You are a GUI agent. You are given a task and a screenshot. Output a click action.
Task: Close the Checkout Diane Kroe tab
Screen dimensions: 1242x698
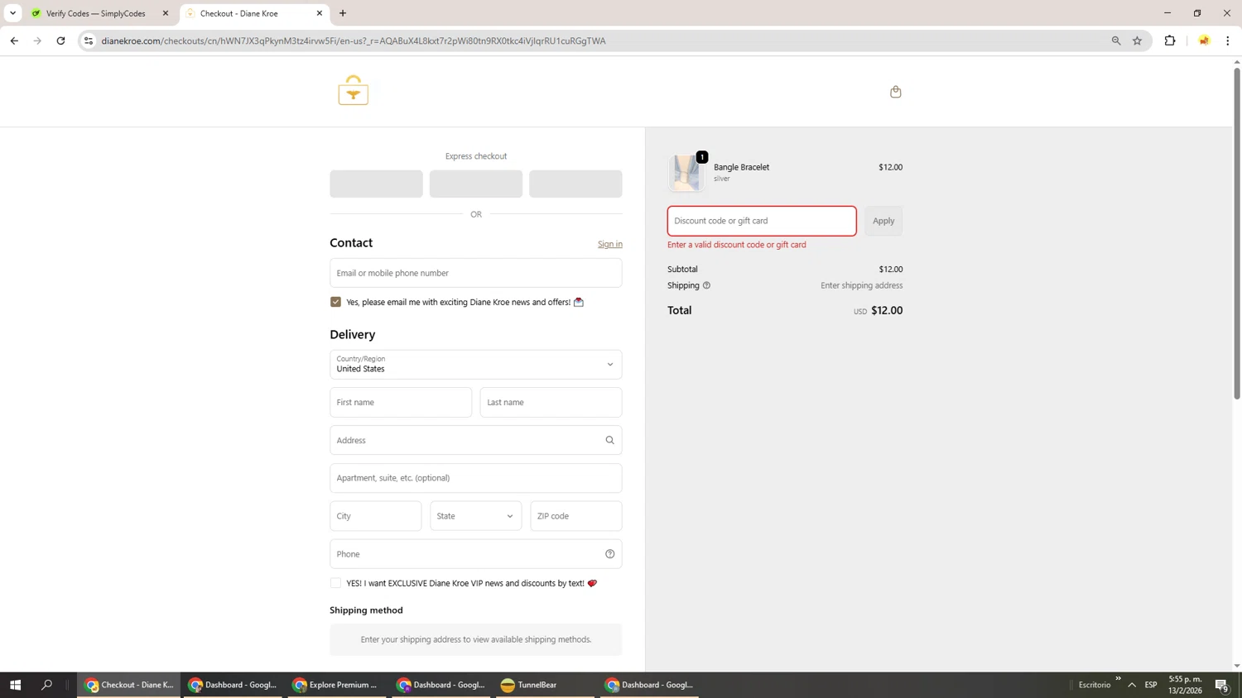point(320,13)
